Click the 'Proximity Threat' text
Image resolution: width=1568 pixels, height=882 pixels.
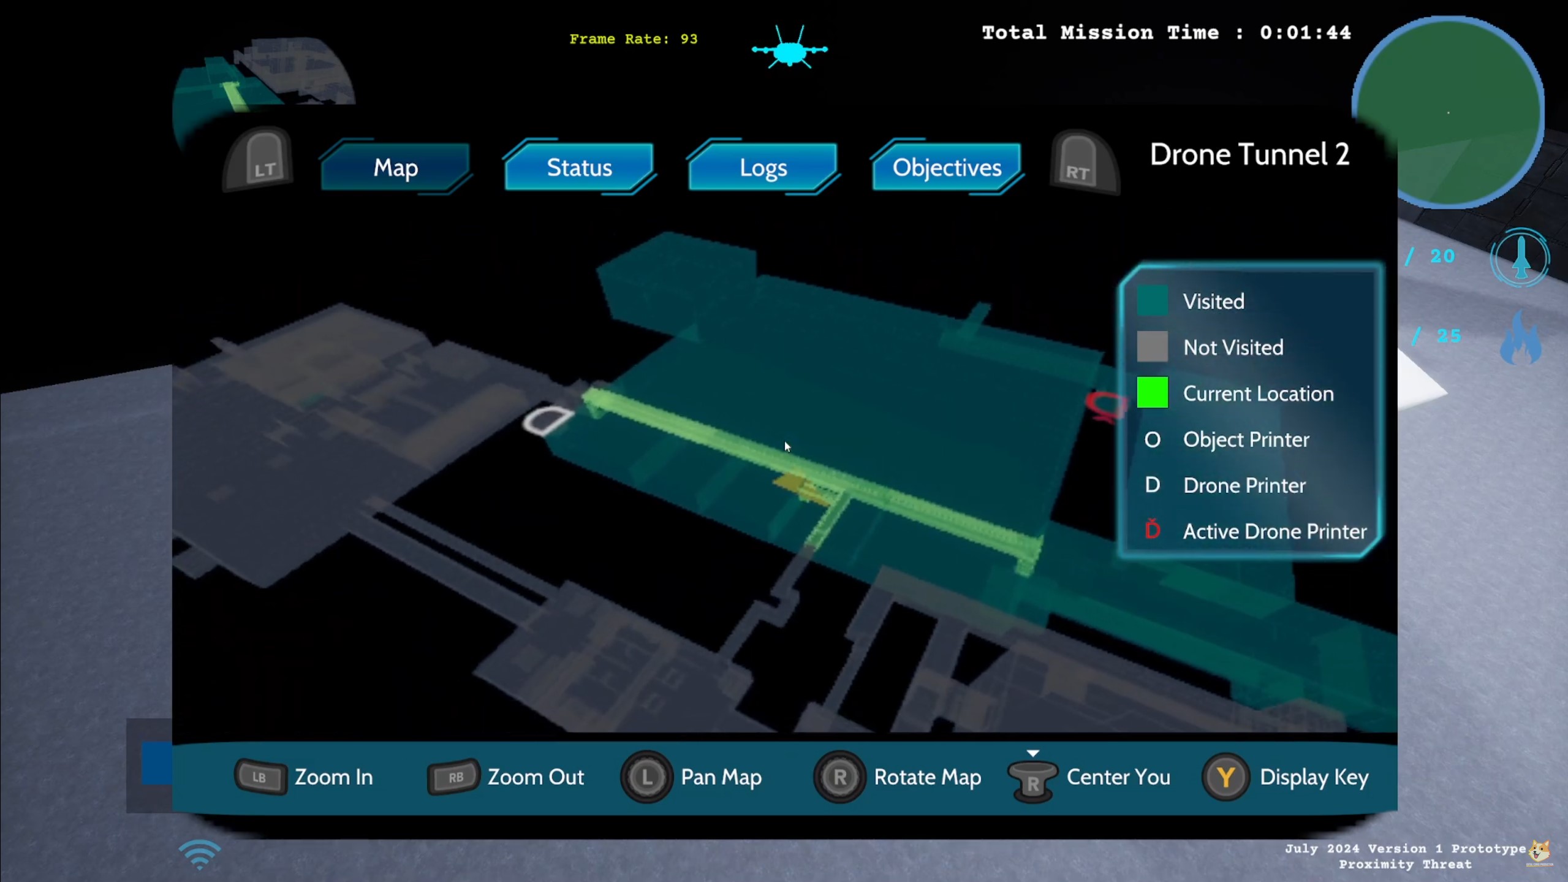point(1405,864)
